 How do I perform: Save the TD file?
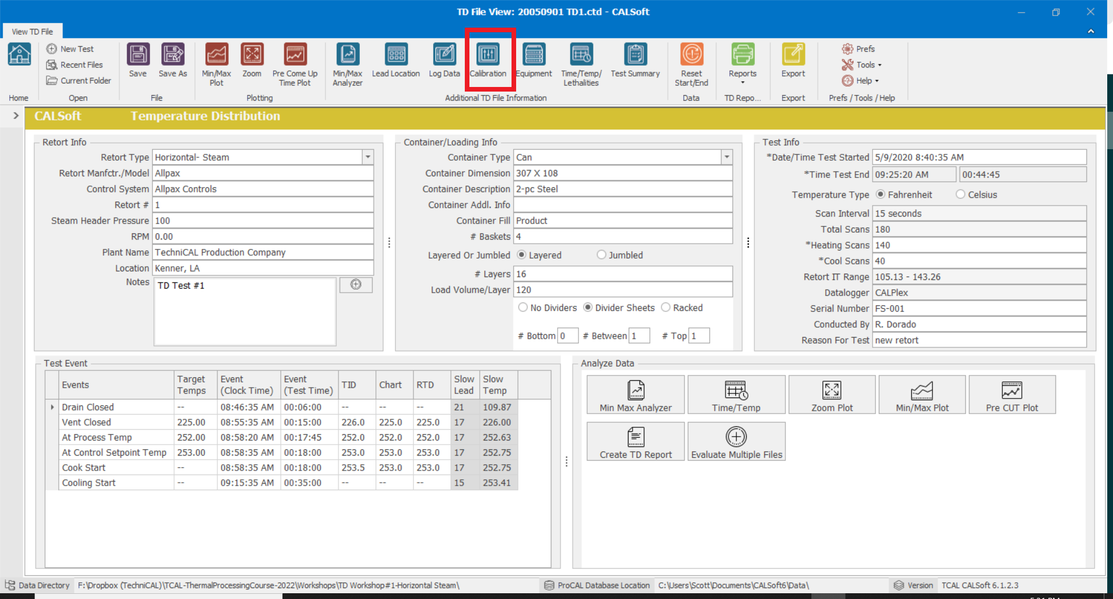(138, 60)
